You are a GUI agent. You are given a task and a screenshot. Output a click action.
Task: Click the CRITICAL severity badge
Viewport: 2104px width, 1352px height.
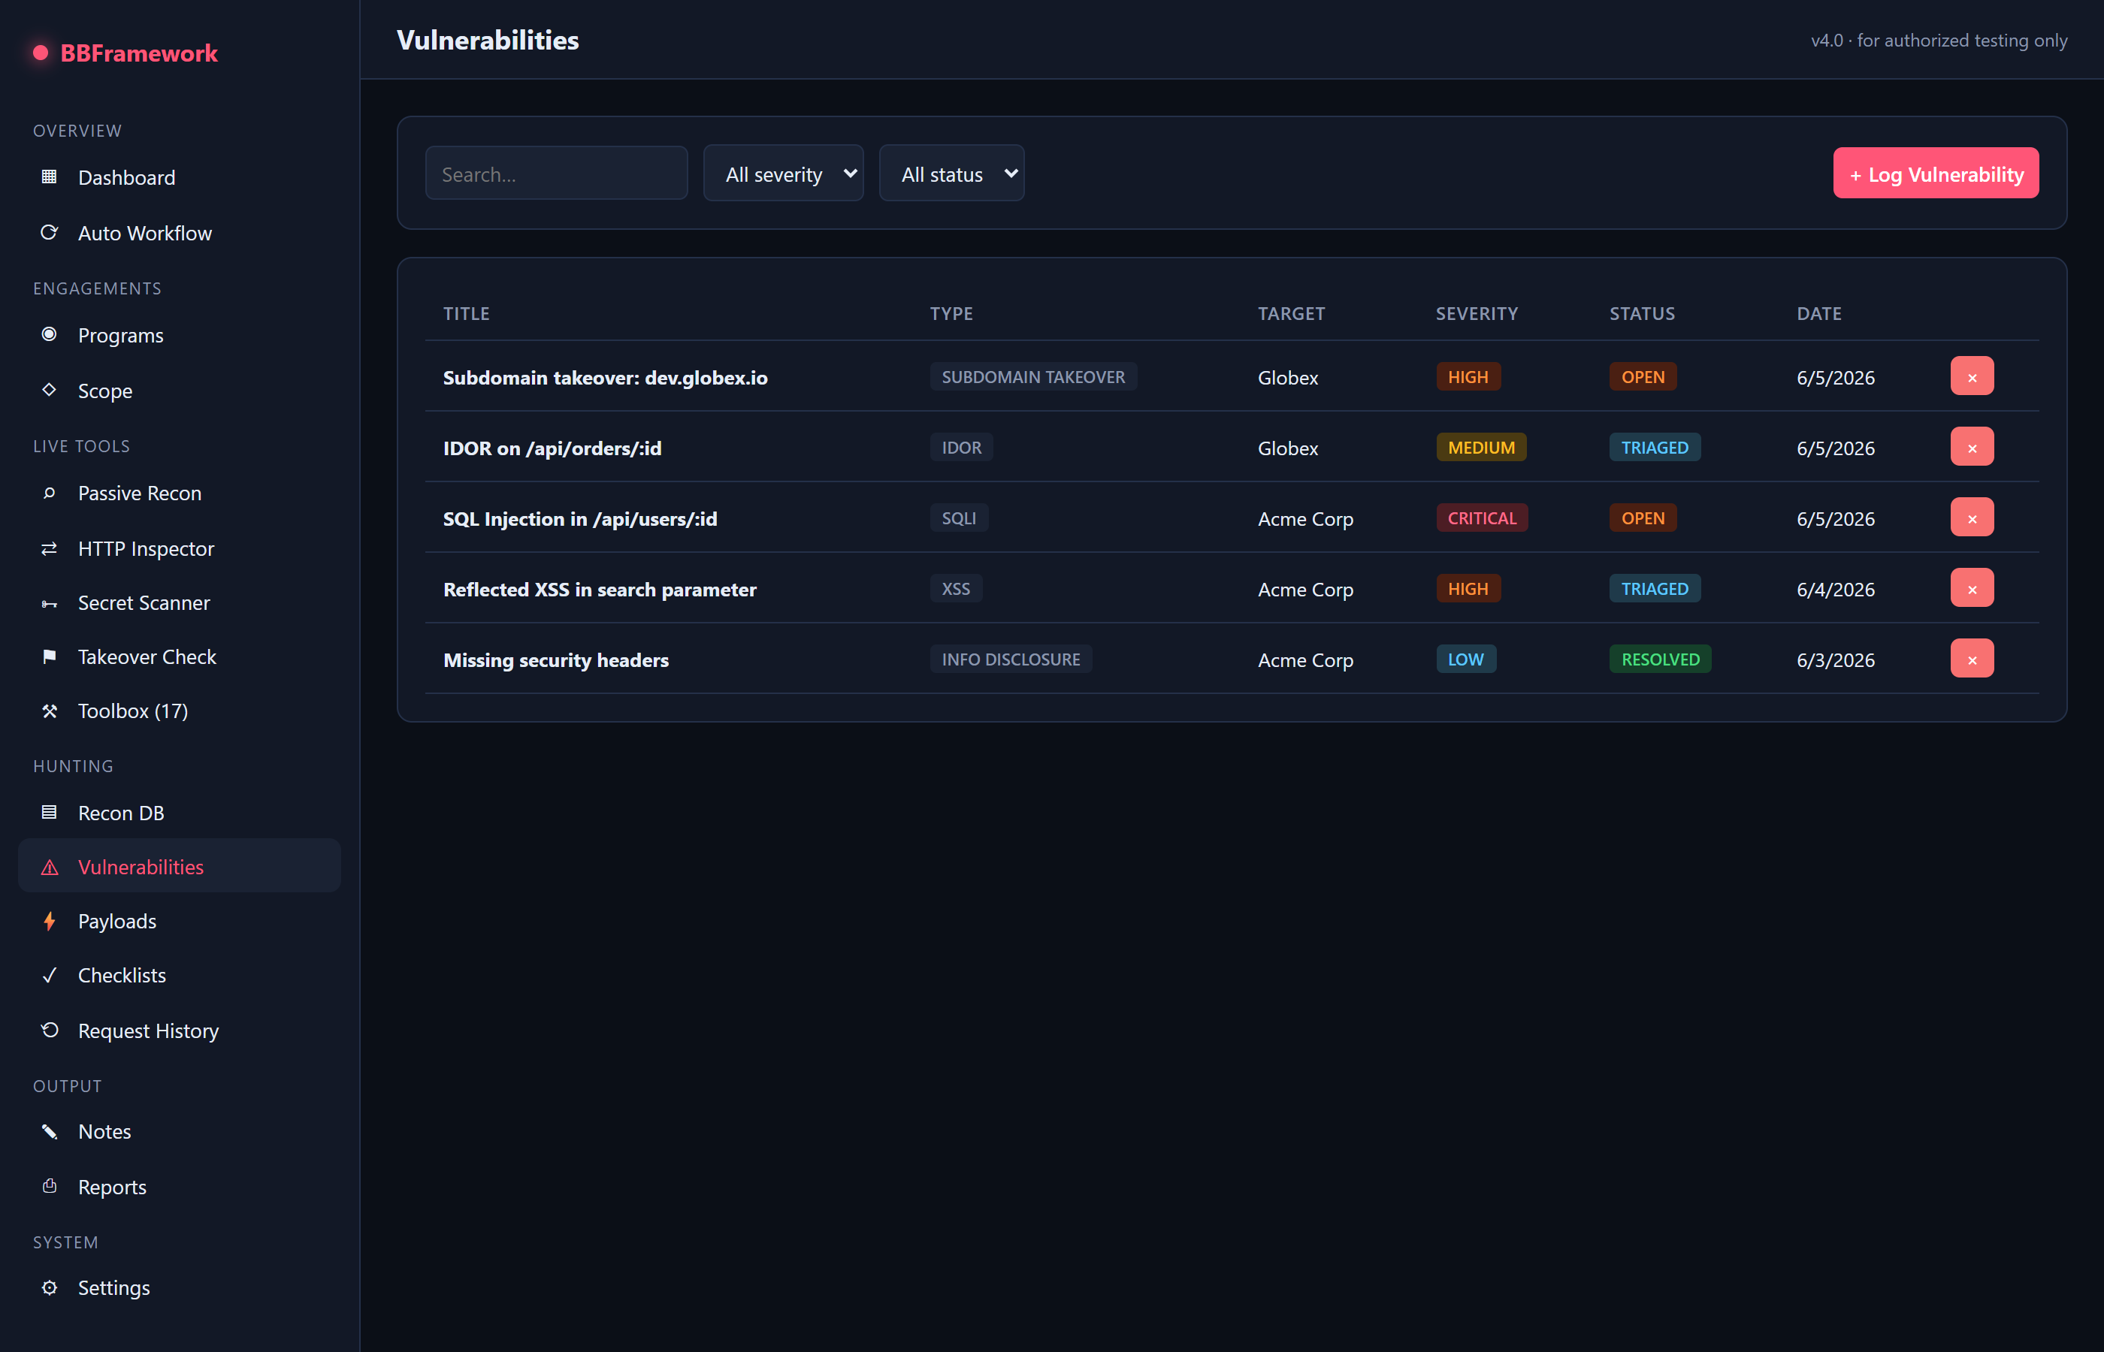[1481, 518]
